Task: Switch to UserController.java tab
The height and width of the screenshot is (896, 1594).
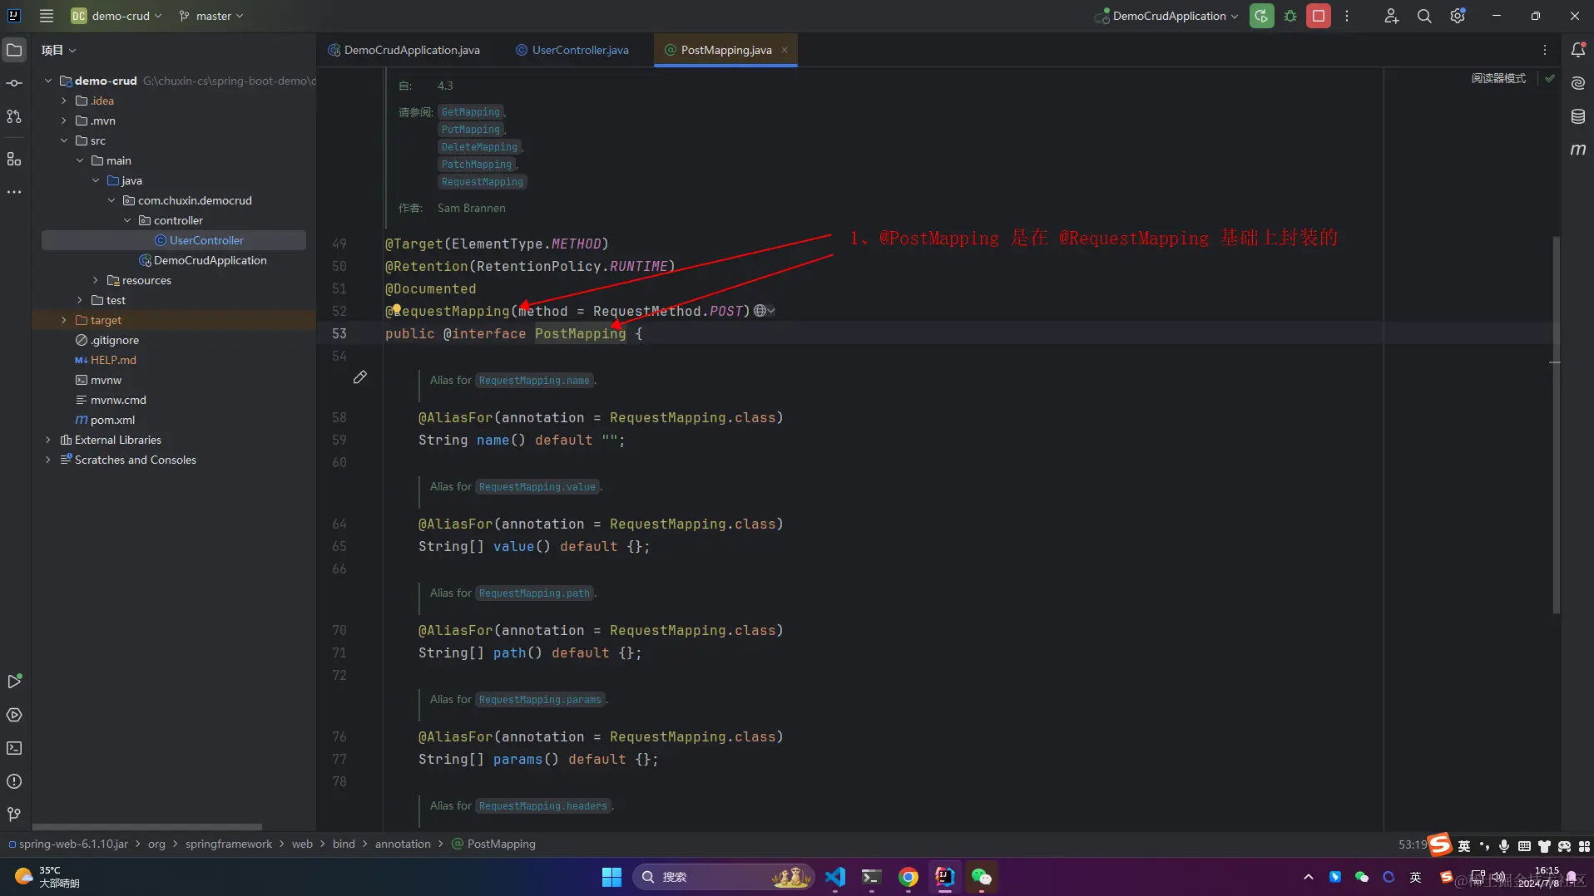Action: point(572,50)
